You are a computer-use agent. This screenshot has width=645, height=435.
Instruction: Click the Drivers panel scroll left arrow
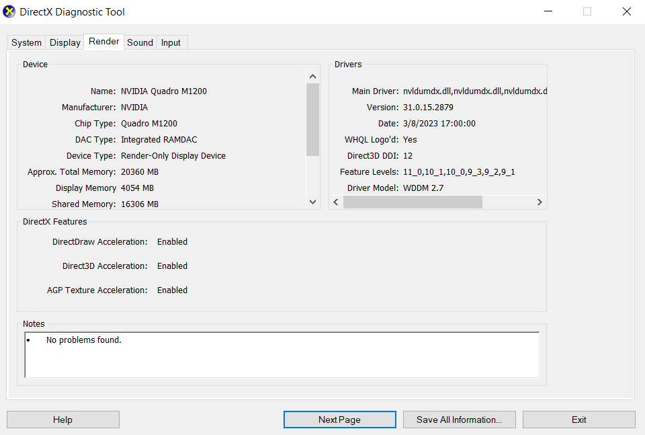pos(336,202)
